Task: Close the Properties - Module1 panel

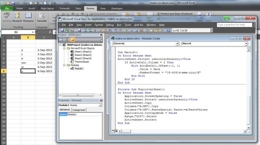Action: [x=101, y=100]
